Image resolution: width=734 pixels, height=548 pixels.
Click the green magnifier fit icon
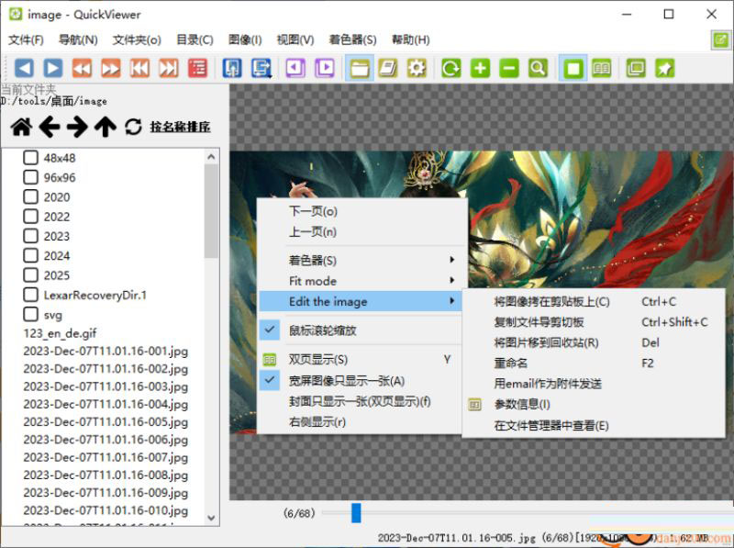pos(538,68)
